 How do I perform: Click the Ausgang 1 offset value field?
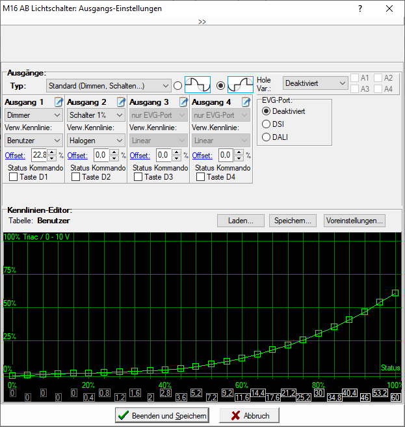(39, 155)
